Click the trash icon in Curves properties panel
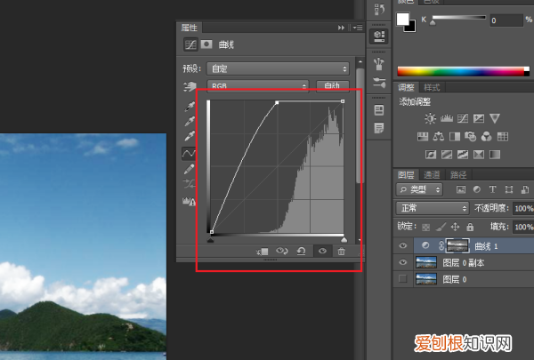Screen dimensions: 534x360 coord(341,252)
